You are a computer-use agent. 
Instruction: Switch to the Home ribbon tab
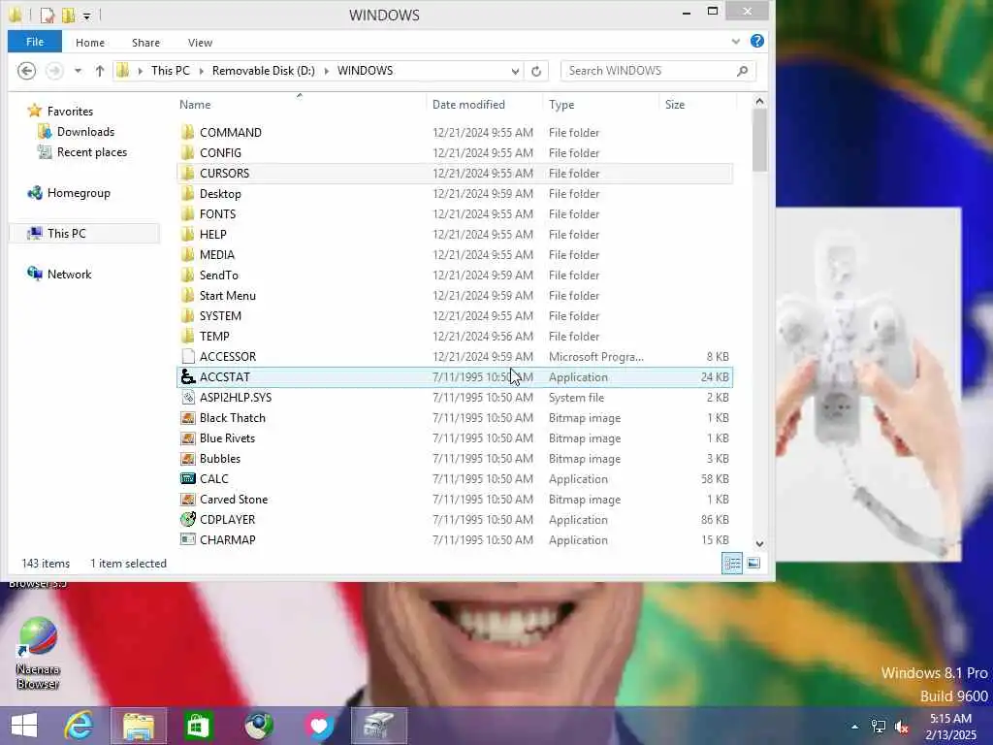90,43
